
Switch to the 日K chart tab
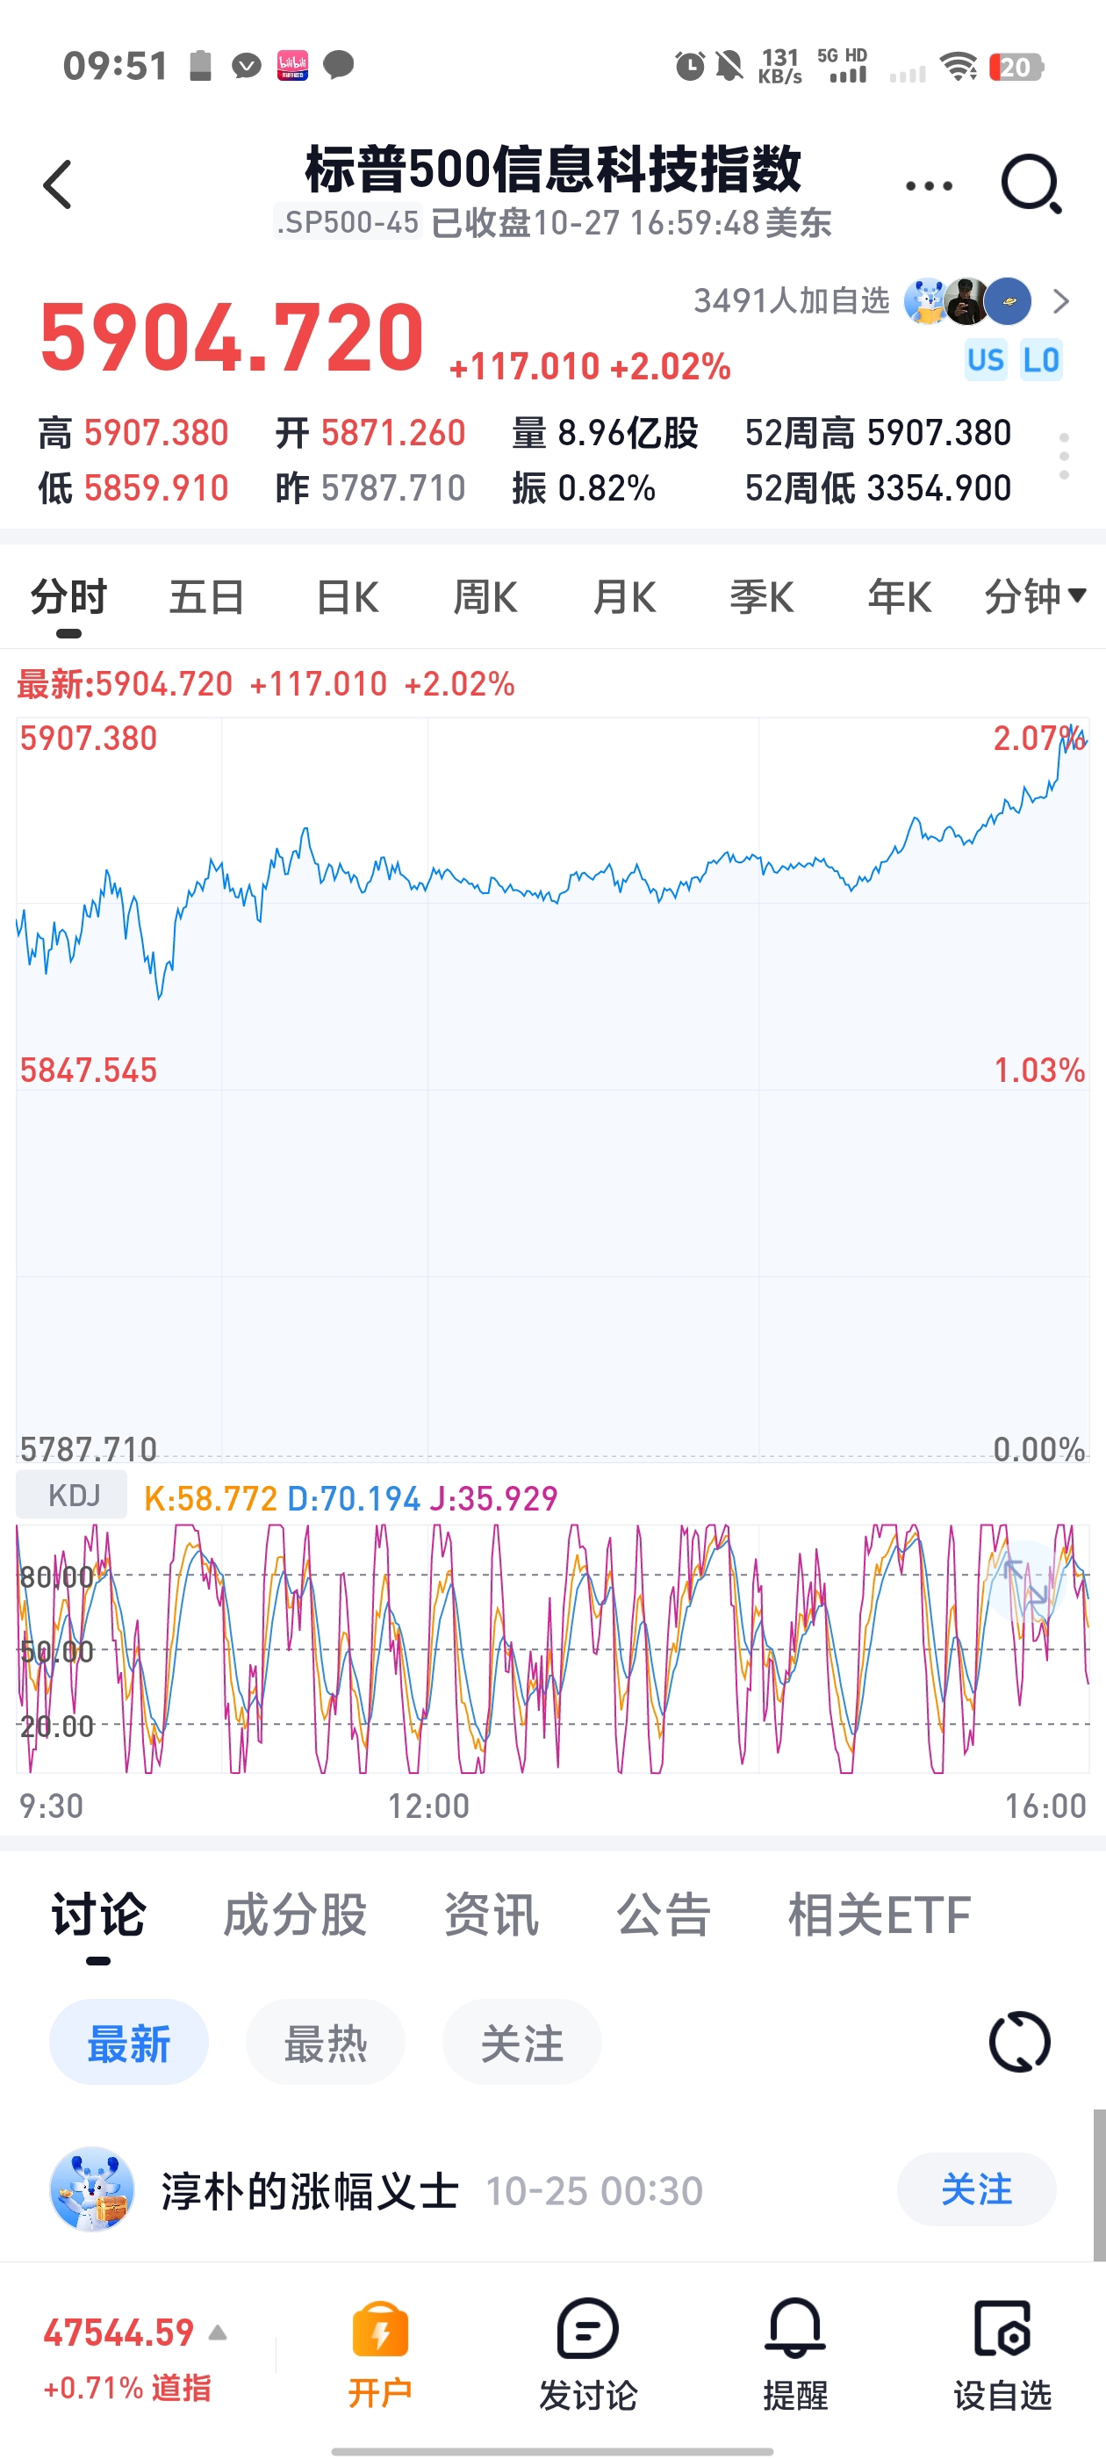(348, 597)
